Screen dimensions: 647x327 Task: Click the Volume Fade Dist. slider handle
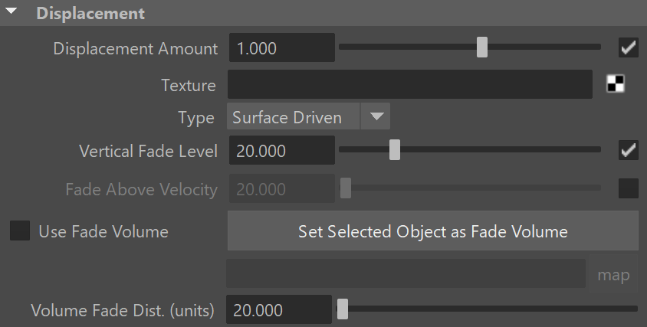(343, 309)
